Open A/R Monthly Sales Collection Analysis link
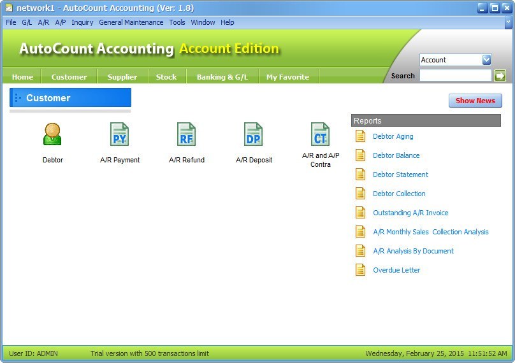The image size is (515, 363). [431, 232]
